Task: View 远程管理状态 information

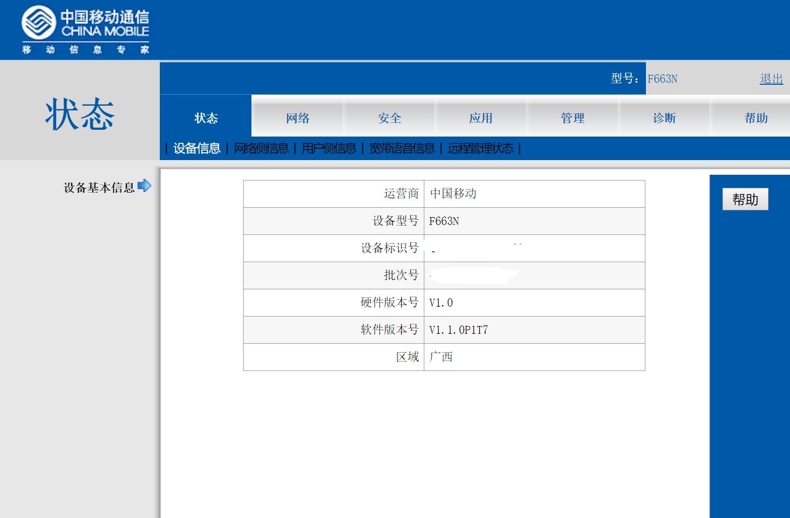Action: click(x=481, y=149)
